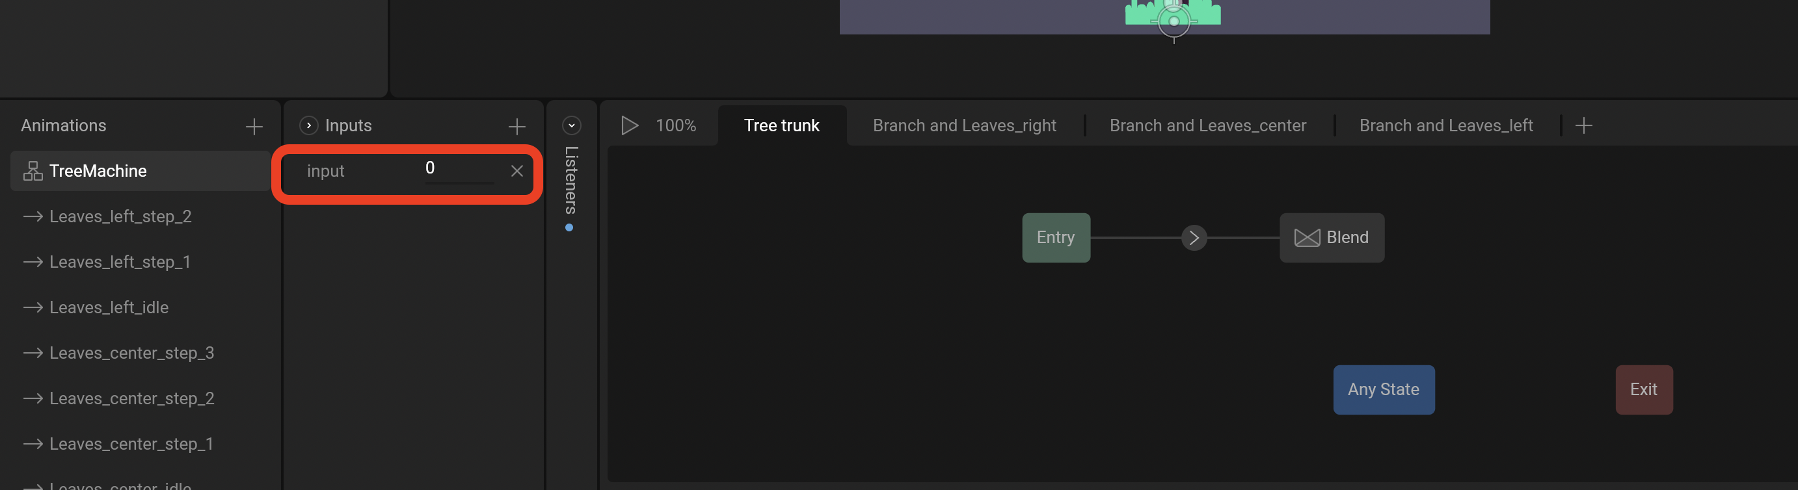
Task: Add a new animation with plus icon
Action: 254,126
